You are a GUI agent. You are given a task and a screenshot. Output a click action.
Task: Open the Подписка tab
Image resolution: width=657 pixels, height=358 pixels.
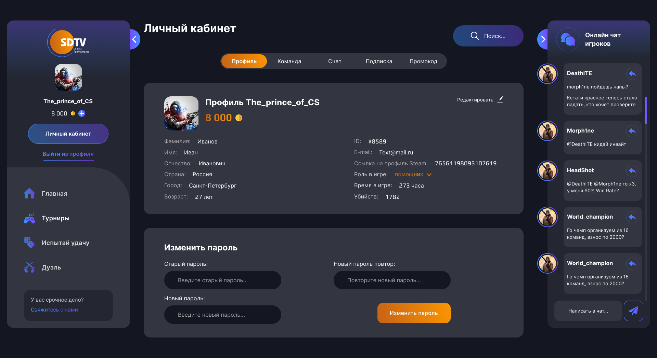379,61
